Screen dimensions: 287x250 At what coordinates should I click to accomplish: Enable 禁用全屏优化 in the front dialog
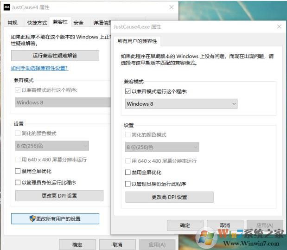[128, 173]
